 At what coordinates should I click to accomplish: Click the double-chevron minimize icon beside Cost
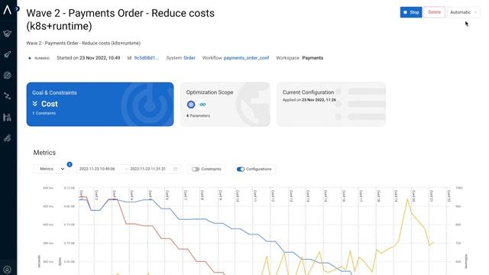35,104
